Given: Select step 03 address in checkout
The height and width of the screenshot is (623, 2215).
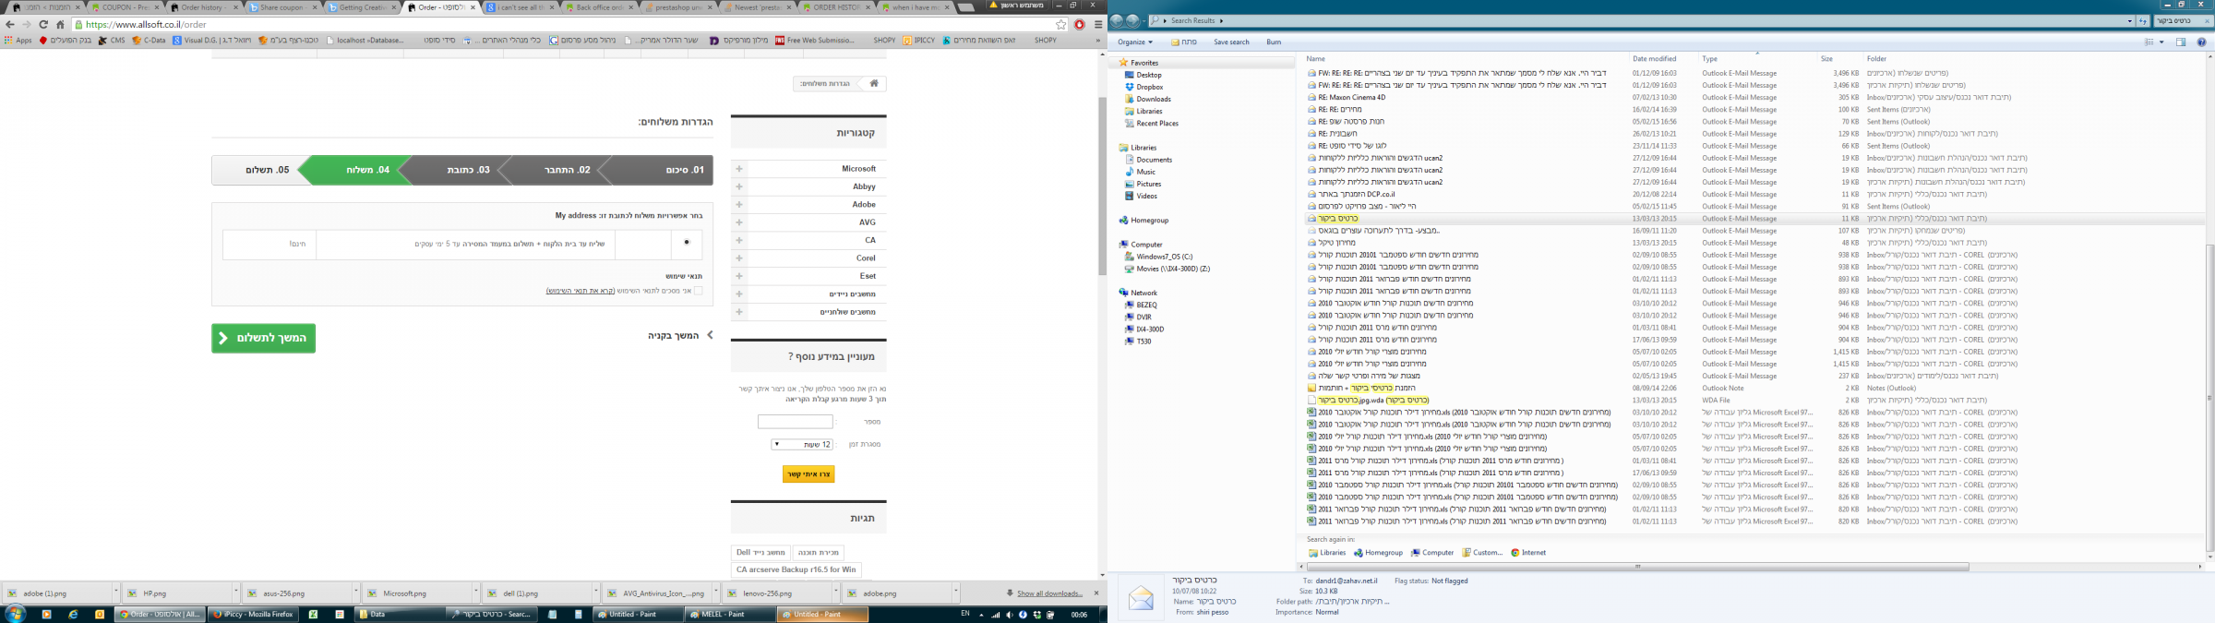Looking at the screenshot, I should click(x=467, y=171).
